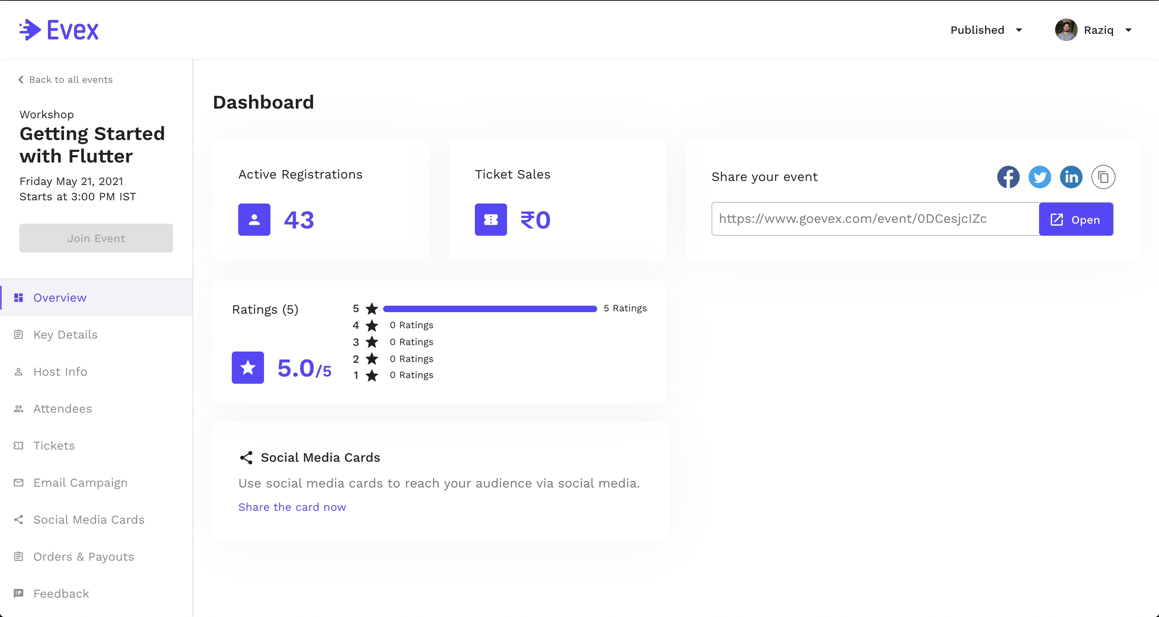The width and height of the screenshot is (1159, 617).
Task: Click the Getting Started with Flutter title
Action: 92,145
